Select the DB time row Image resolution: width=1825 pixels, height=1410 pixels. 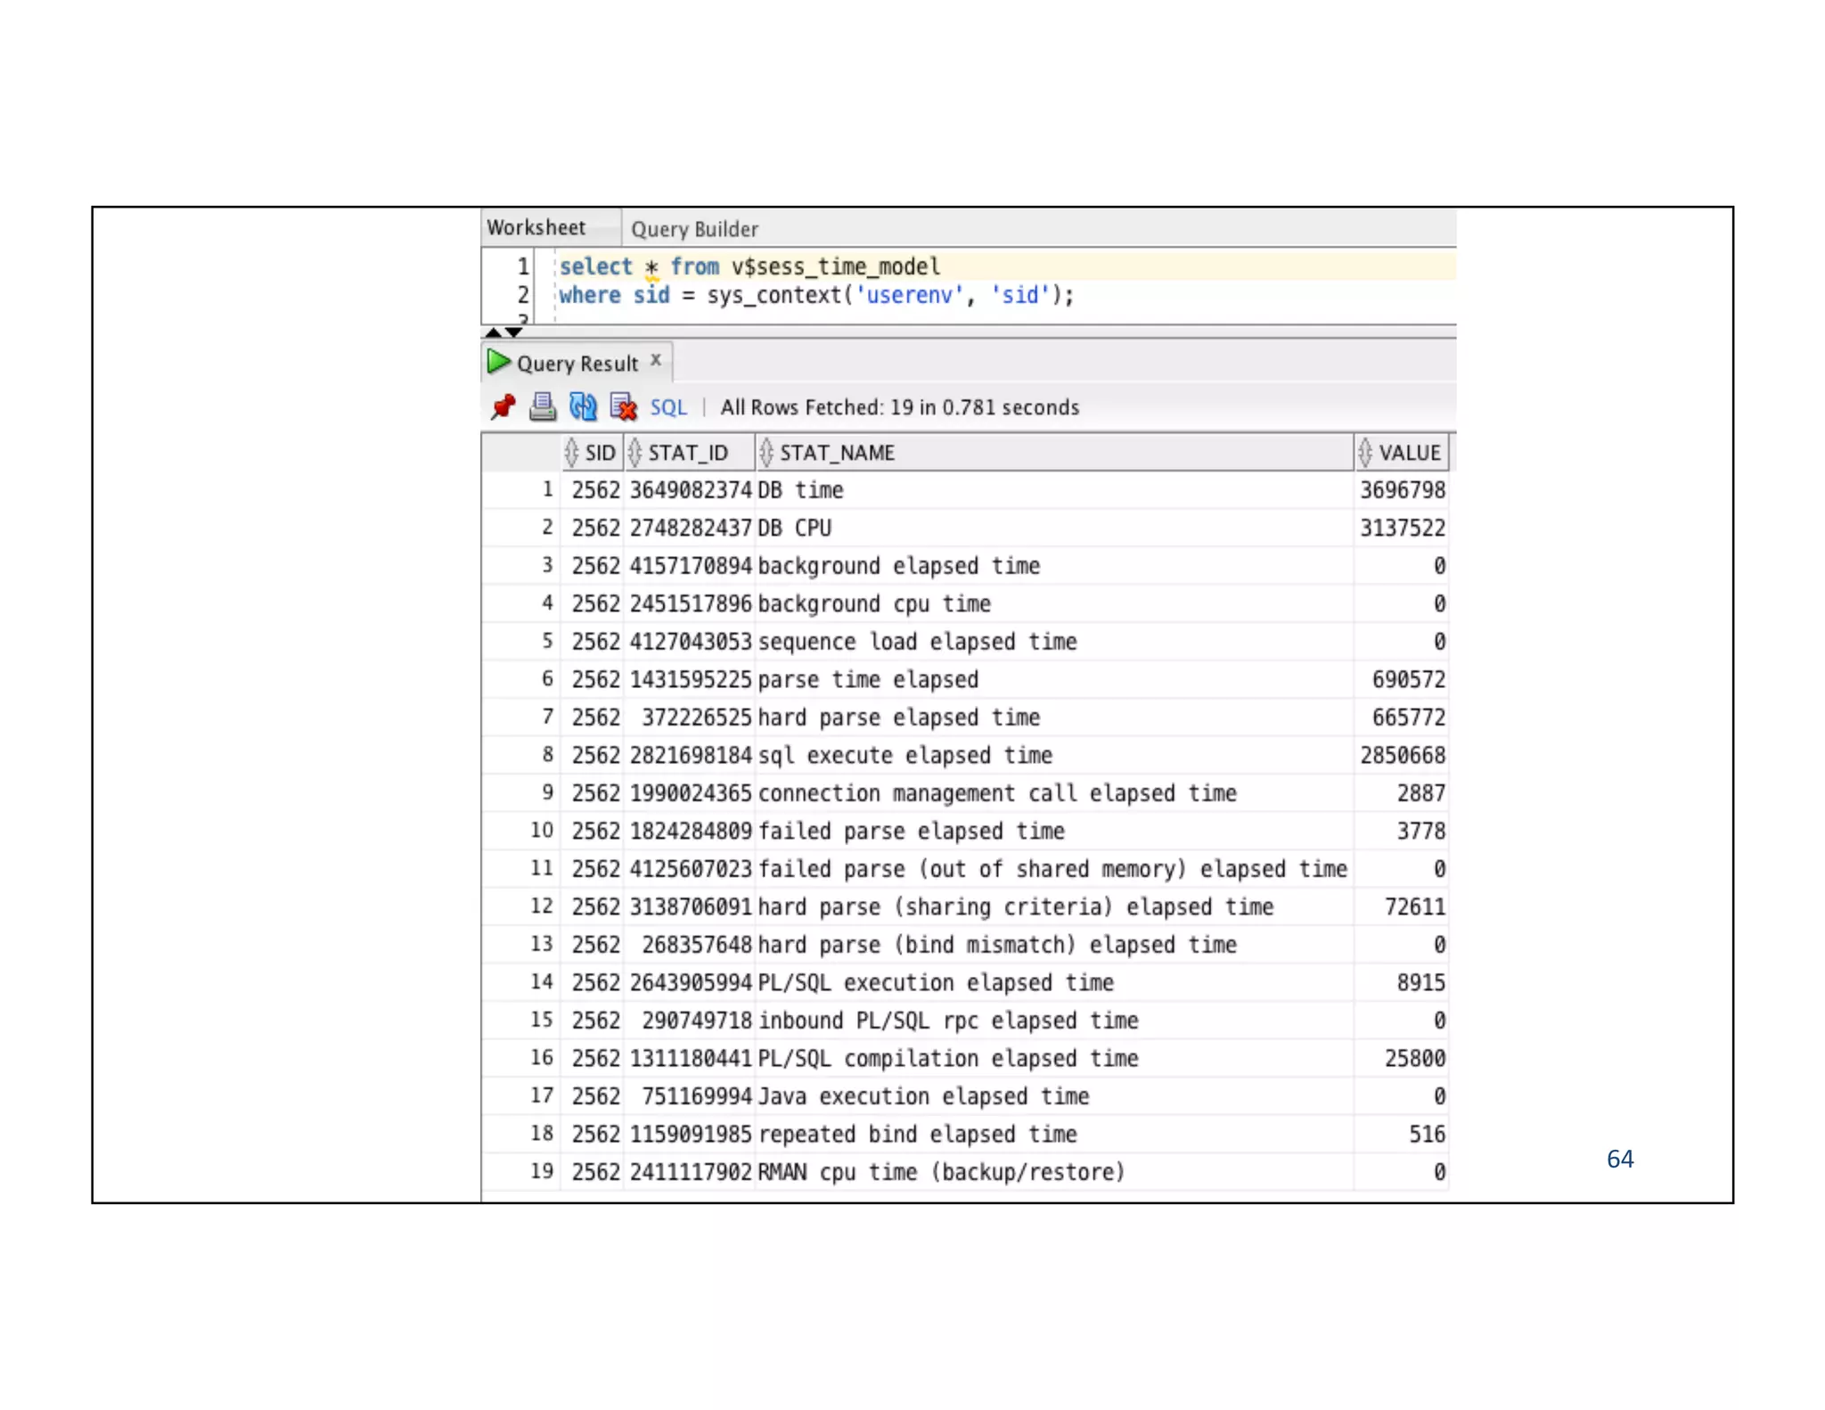[x=800, y=490]
